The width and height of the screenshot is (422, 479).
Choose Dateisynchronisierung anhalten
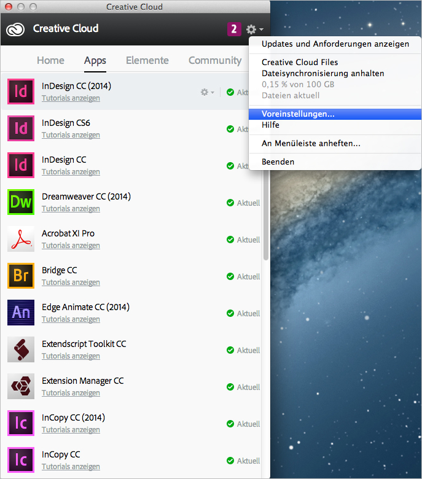(x=335, y=73)
